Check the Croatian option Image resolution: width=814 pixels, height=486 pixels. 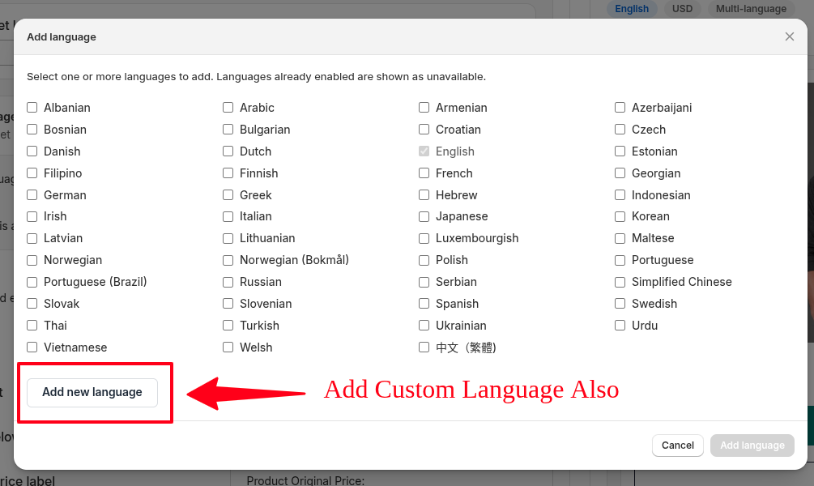(x=424, y=130)
